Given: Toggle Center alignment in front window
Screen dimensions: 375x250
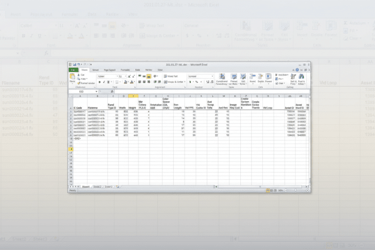Looking at the screenshot, I should coord(145,82).
